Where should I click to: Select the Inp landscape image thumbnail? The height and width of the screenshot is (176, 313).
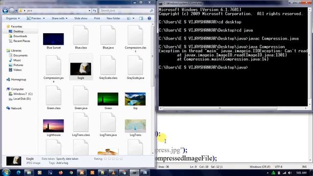[135, 99]
